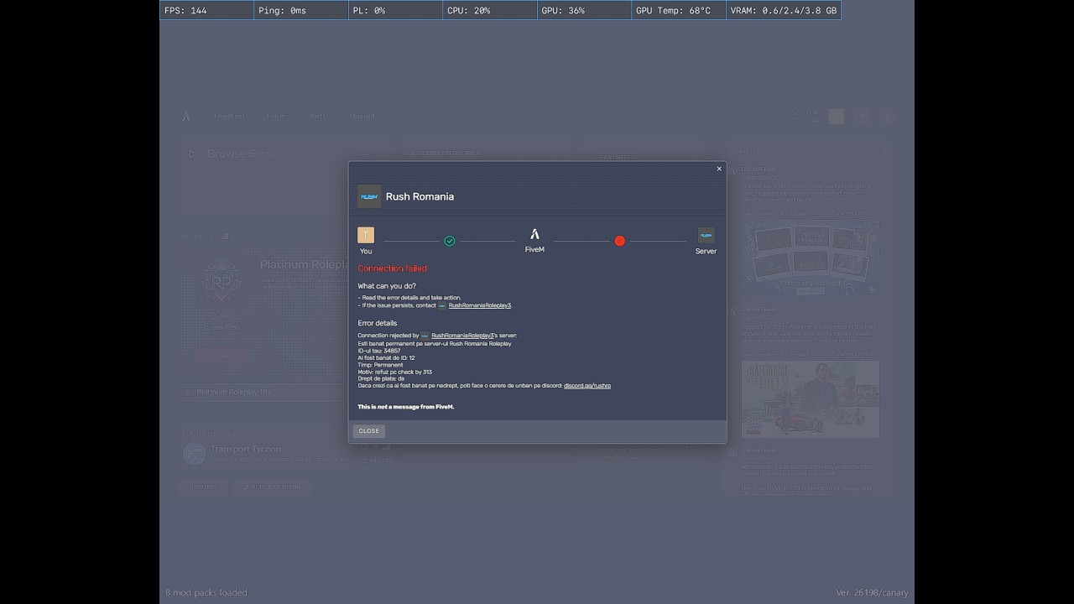Screen dimensions: 1074x604
Task: Click the GPU Temp: 68°C overlay readout
Action: 679,10
